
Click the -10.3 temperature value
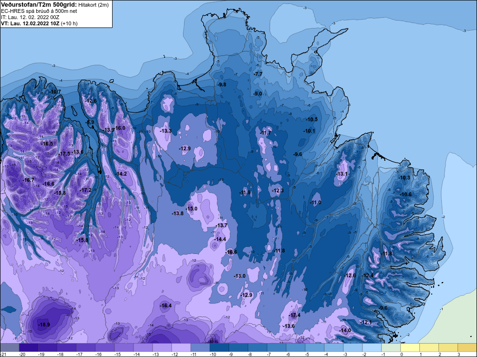pyautogui.click(x=404, y=178)
